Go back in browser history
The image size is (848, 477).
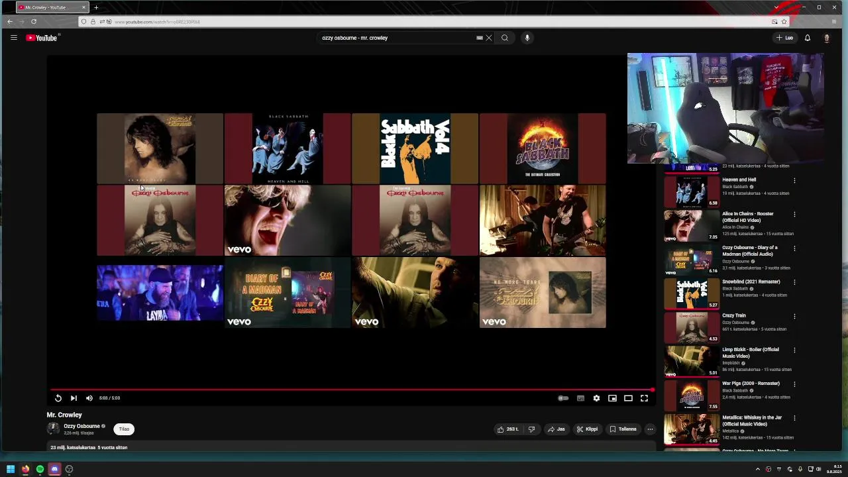[x=10, y=22]
